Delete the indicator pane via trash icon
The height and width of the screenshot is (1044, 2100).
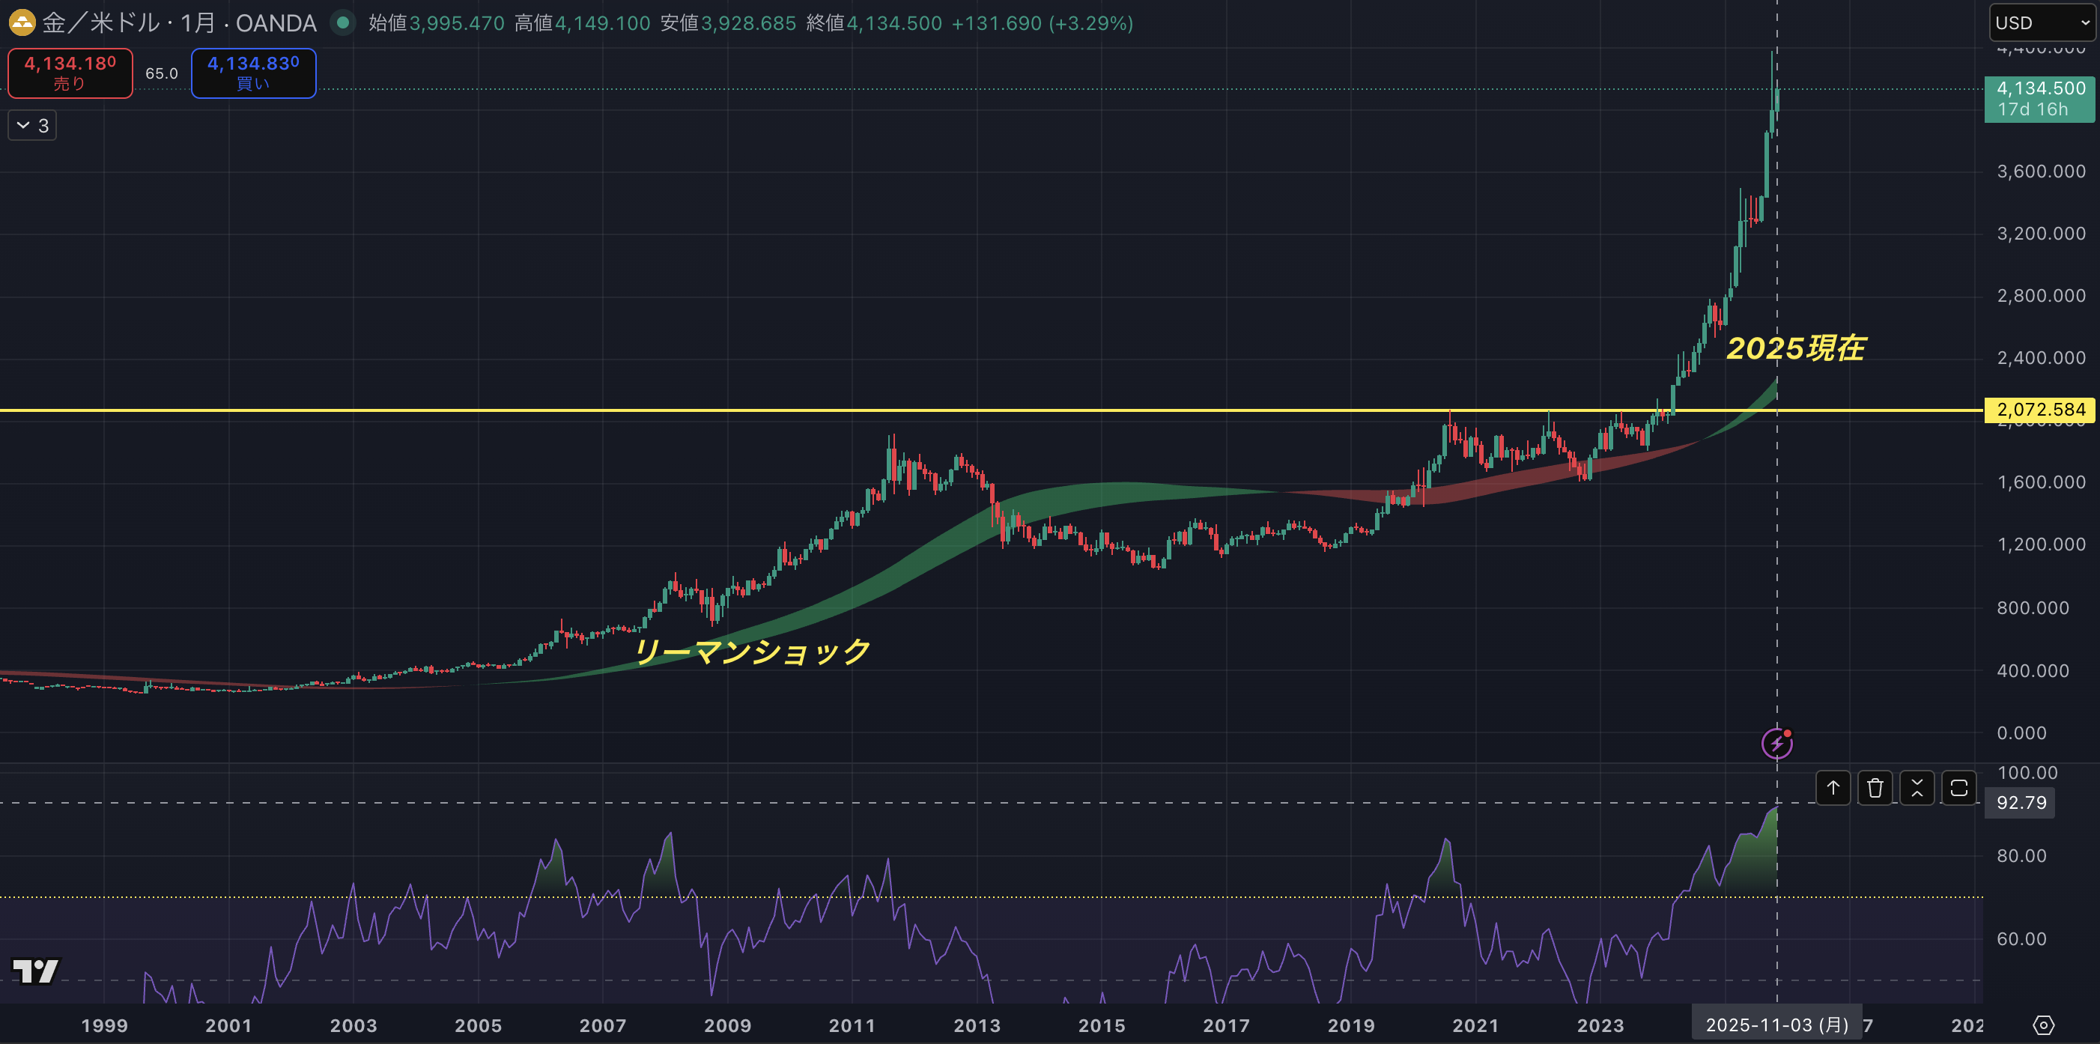point(1875,788)
